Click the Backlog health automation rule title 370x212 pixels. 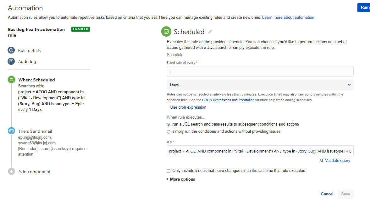(x=36, y=32)
